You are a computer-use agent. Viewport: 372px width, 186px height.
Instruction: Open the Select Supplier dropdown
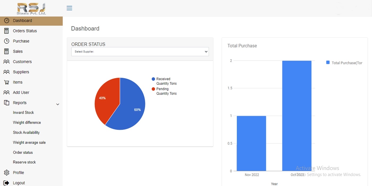coord(140,52)
